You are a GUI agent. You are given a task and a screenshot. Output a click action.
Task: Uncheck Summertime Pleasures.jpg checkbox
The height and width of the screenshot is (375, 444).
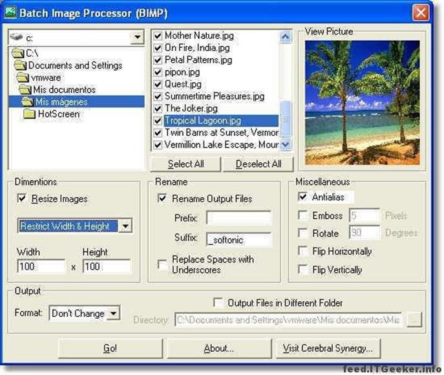(158, 96)
